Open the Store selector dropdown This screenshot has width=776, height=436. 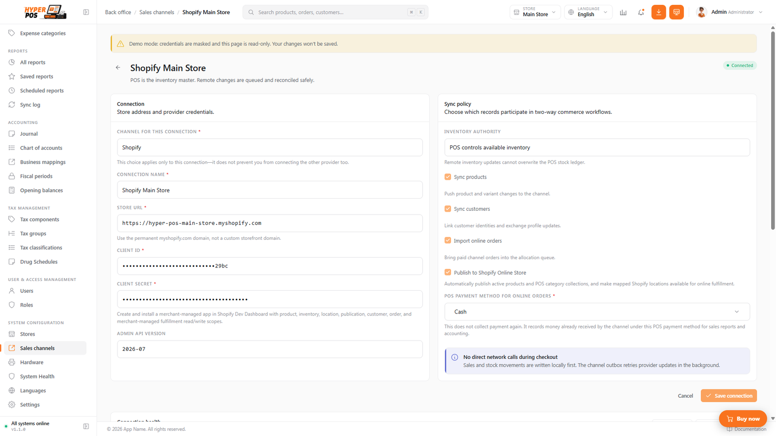pos(535,12)
